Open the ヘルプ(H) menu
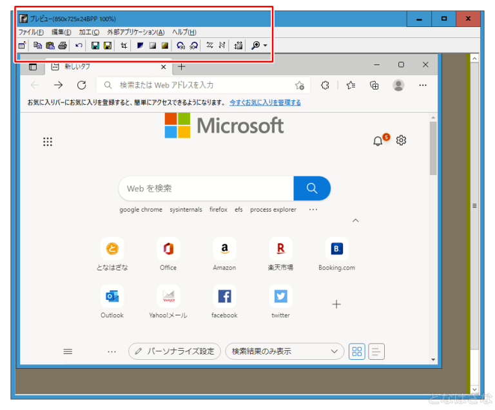 [184, 32]
